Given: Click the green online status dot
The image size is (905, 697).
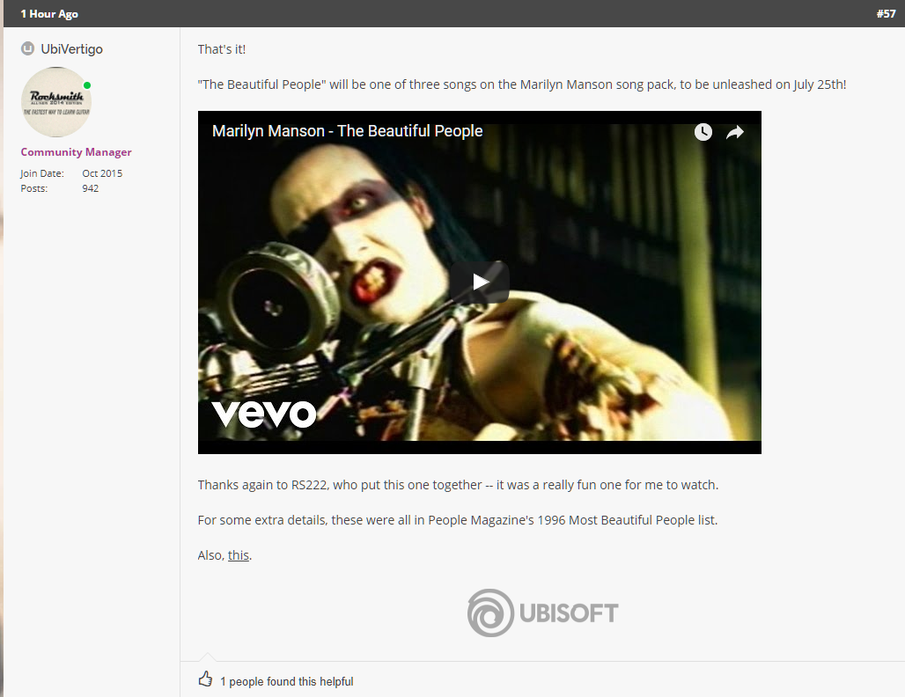Looking at the screenshot, I should (87, 85).
